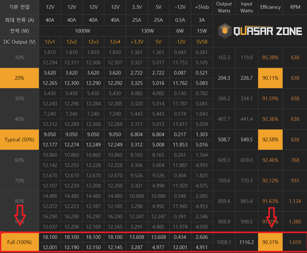Select the '최대 전류 (A)' row label
The height and width of the screenshot is (253, 307).
pos(19,20)
